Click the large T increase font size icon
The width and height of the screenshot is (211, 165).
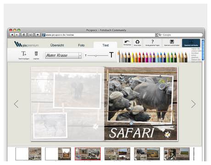[x=111, y=55]
